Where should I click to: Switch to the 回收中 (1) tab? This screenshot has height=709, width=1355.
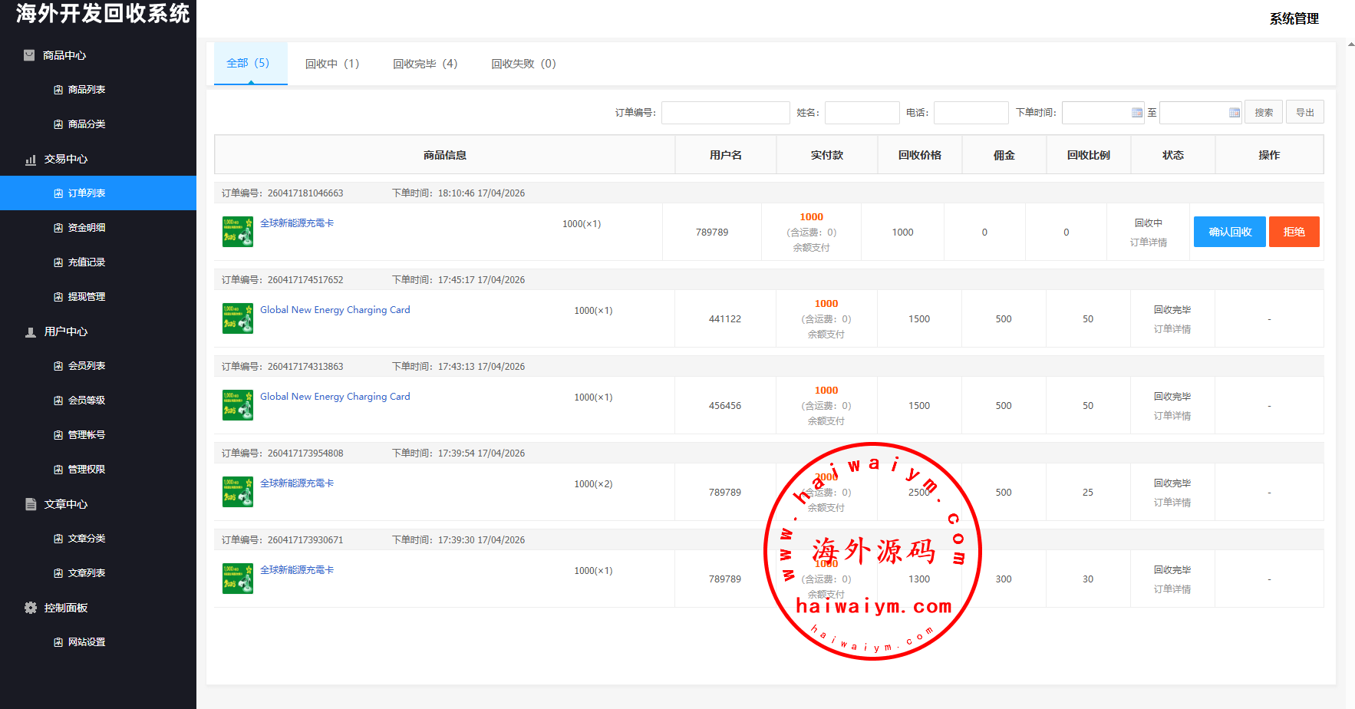tap(331, 64)
